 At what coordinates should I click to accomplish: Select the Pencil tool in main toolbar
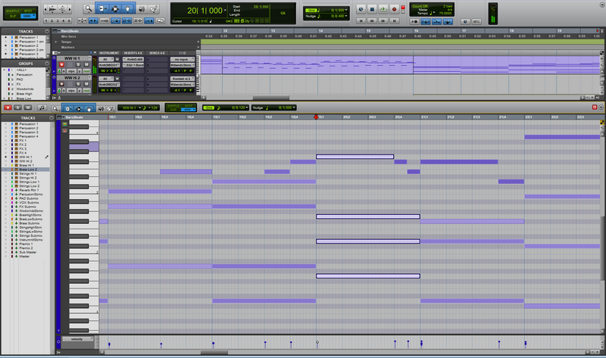154,9
